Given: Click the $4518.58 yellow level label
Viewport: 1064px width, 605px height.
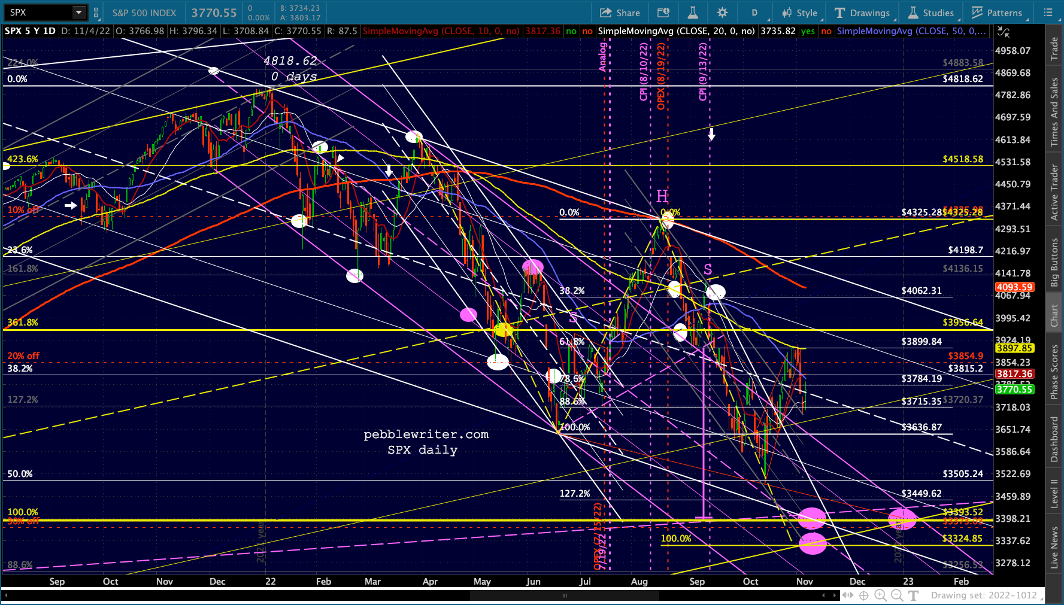Looking at the screenshot, I should (x=963, y=159).
